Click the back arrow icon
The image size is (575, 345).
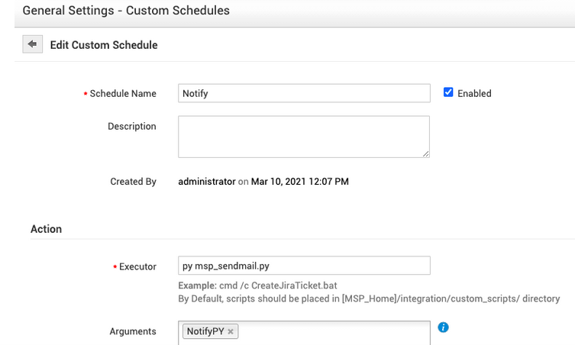[x=32, y=45]
